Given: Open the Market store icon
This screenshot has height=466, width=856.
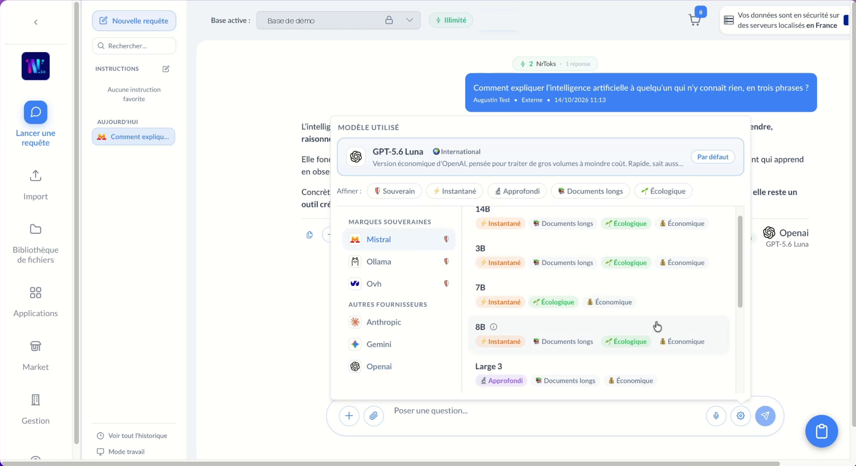Looking at the screenshot, I should tap(36, 346).
